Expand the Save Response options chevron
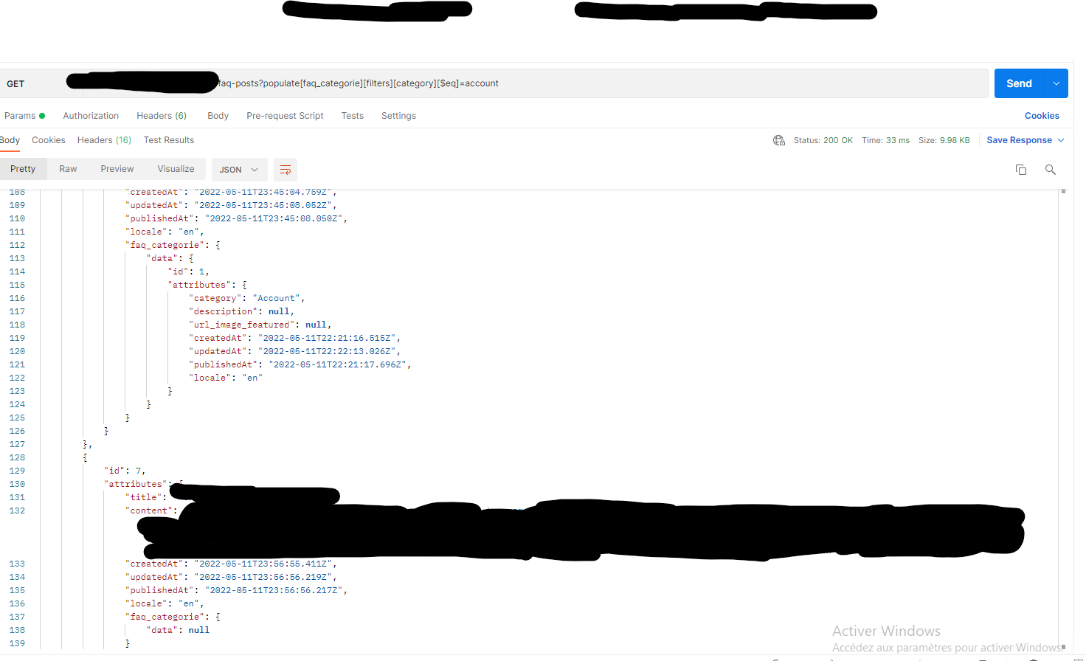 coord(1061,139)
